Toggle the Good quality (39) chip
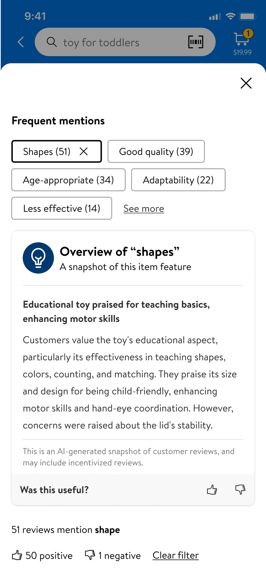The width and height of the screenshot is (266, 577). click(x=156, y=151)
